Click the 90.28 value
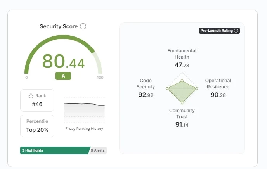 coord(218,95)
